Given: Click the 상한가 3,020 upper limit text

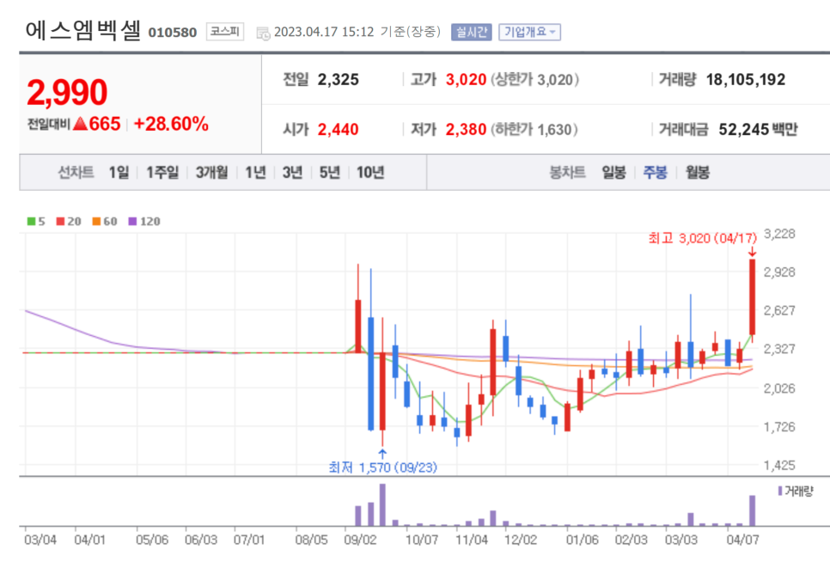Looking at the screenshot, I should (534, 80).
